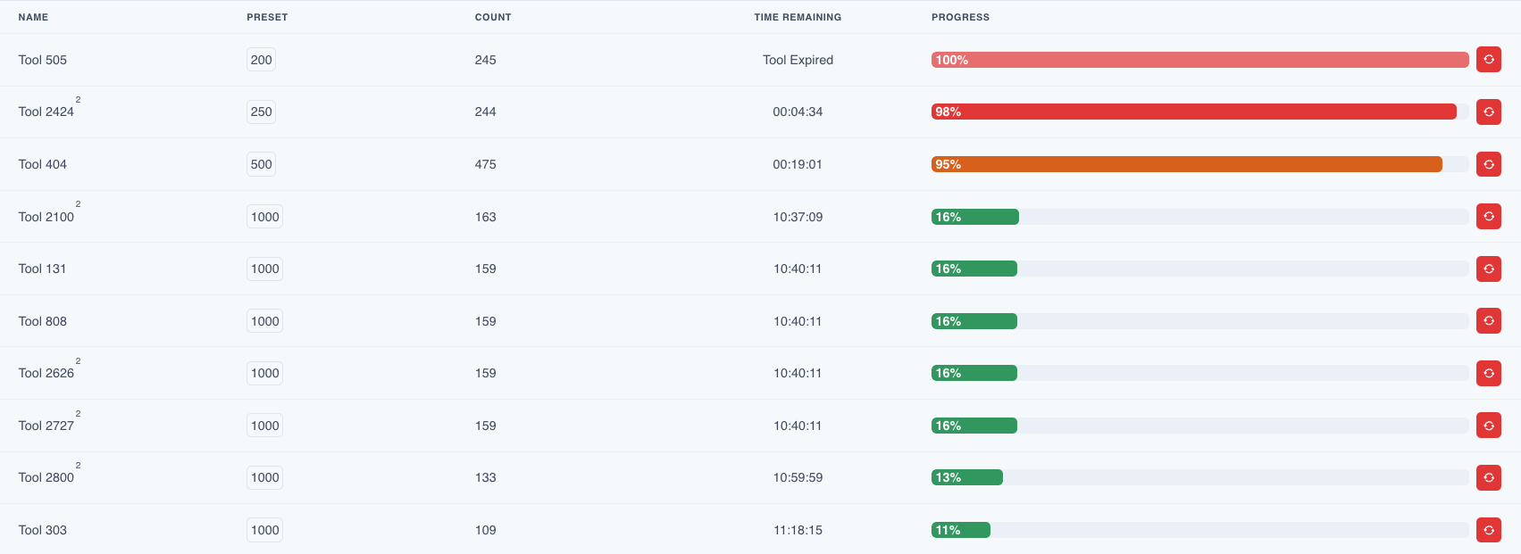Click the name Tool 2100

46,217
